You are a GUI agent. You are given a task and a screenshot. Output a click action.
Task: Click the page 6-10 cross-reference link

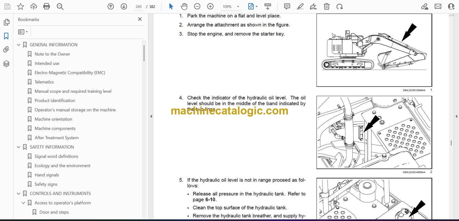pos(210,200)
